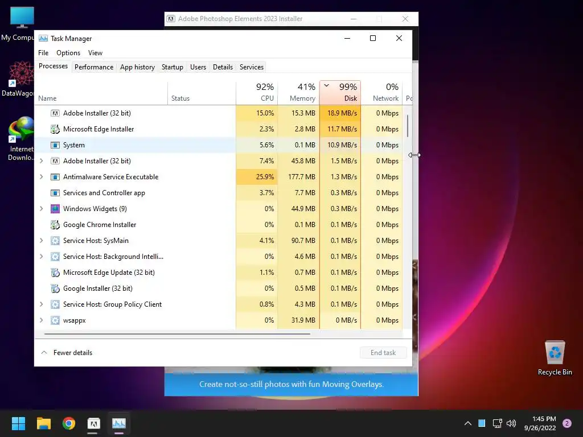Click the Task Manager taskbar icon
The image size is (583, 437).
point(119,423)
